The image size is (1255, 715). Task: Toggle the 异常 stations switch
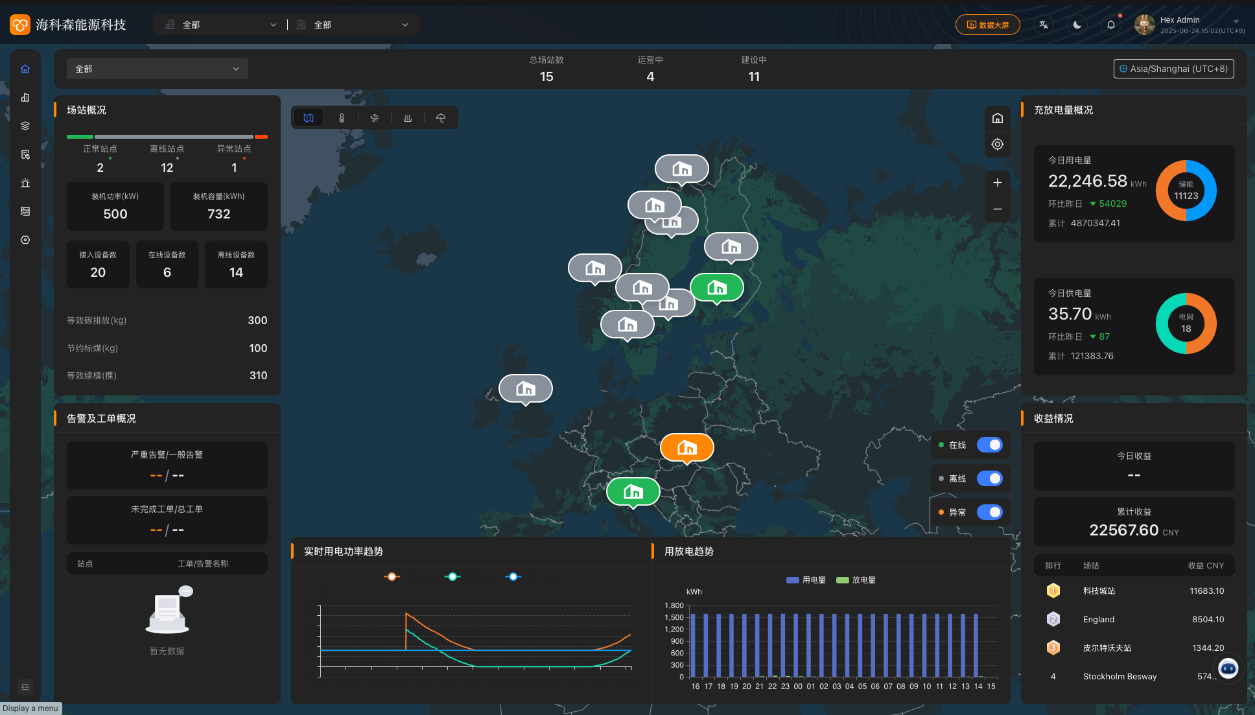pyautogui.click(x=990, y=512)
